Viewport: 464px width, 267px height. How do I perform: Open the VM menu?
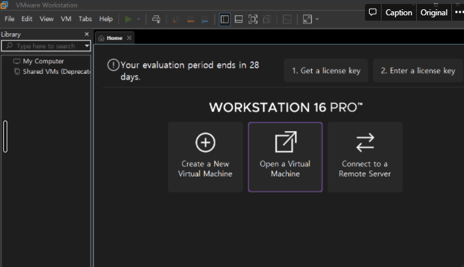66,19
